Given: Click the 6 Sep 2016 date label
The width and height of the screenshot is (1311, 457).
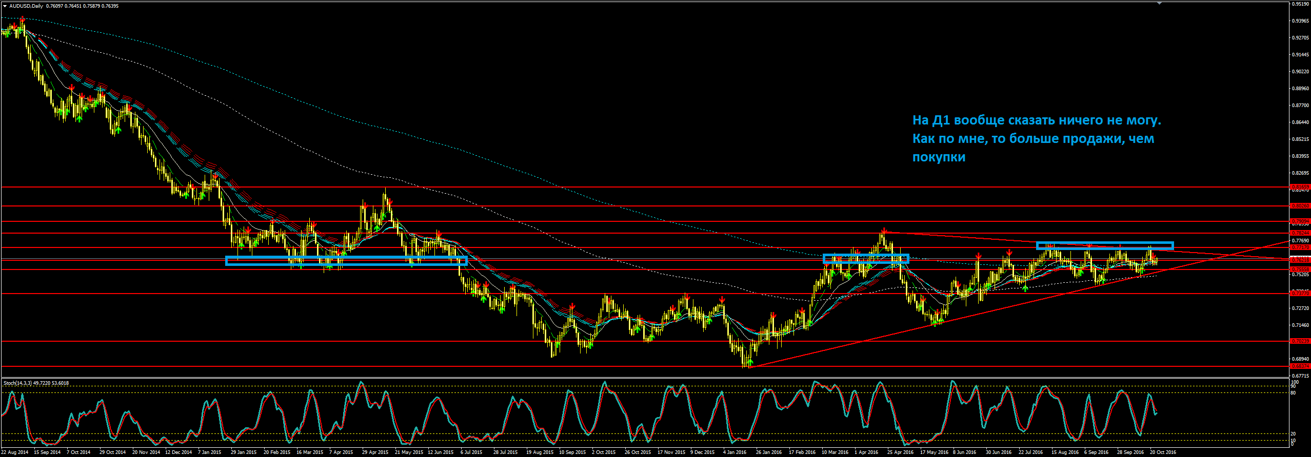Looking at the screenshot, I should tap(1096, 452).
